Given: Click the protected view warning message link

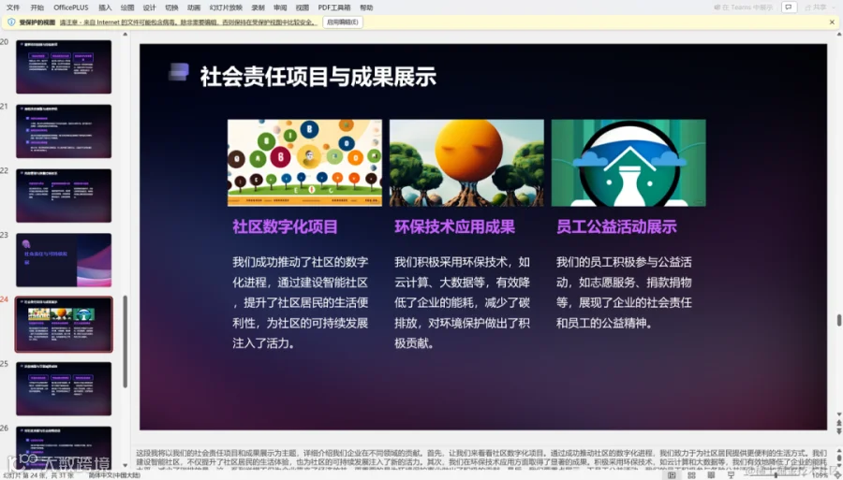Looking at the screenshot, I should pos(187,22).
